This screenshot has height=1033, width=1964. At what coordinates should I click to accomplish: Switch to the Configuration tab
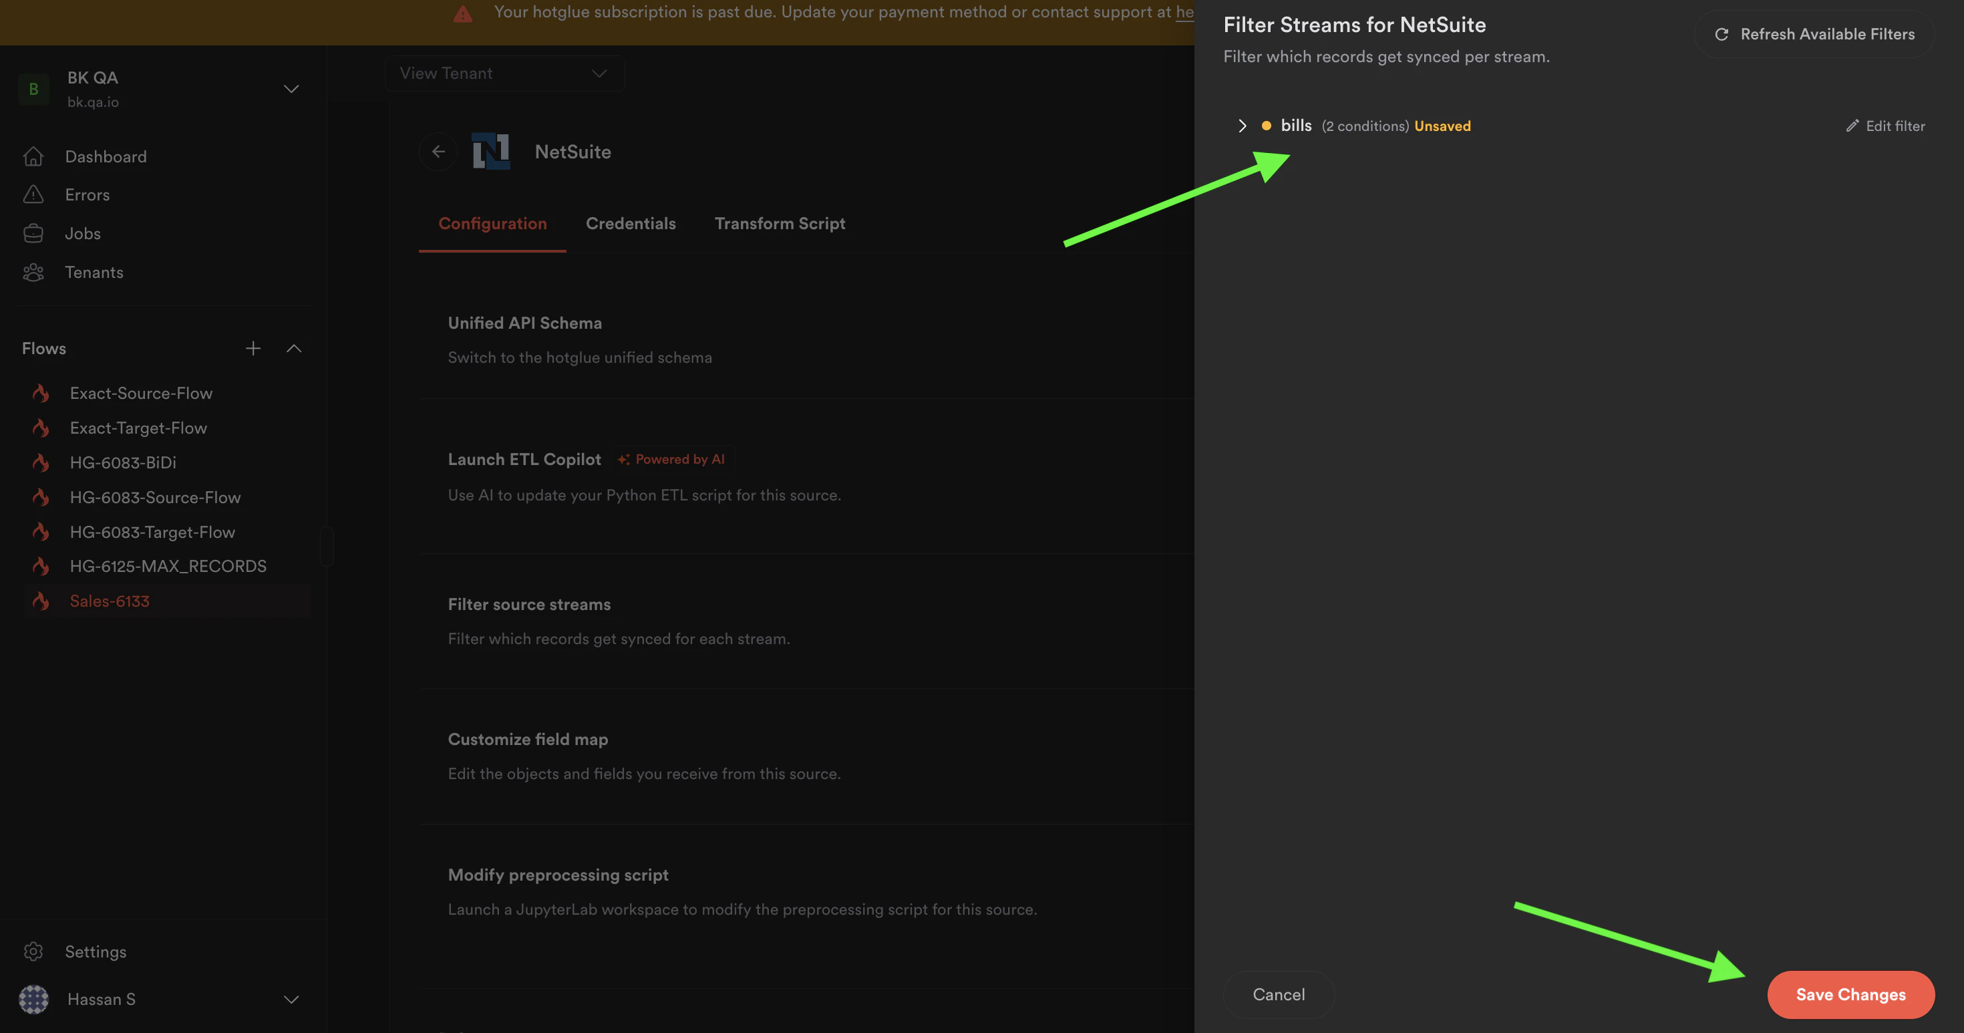[492, 223]
